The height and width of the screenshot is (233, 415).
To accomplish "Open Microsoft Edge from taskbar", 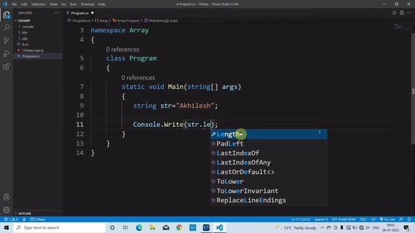I will coord(139,227).
